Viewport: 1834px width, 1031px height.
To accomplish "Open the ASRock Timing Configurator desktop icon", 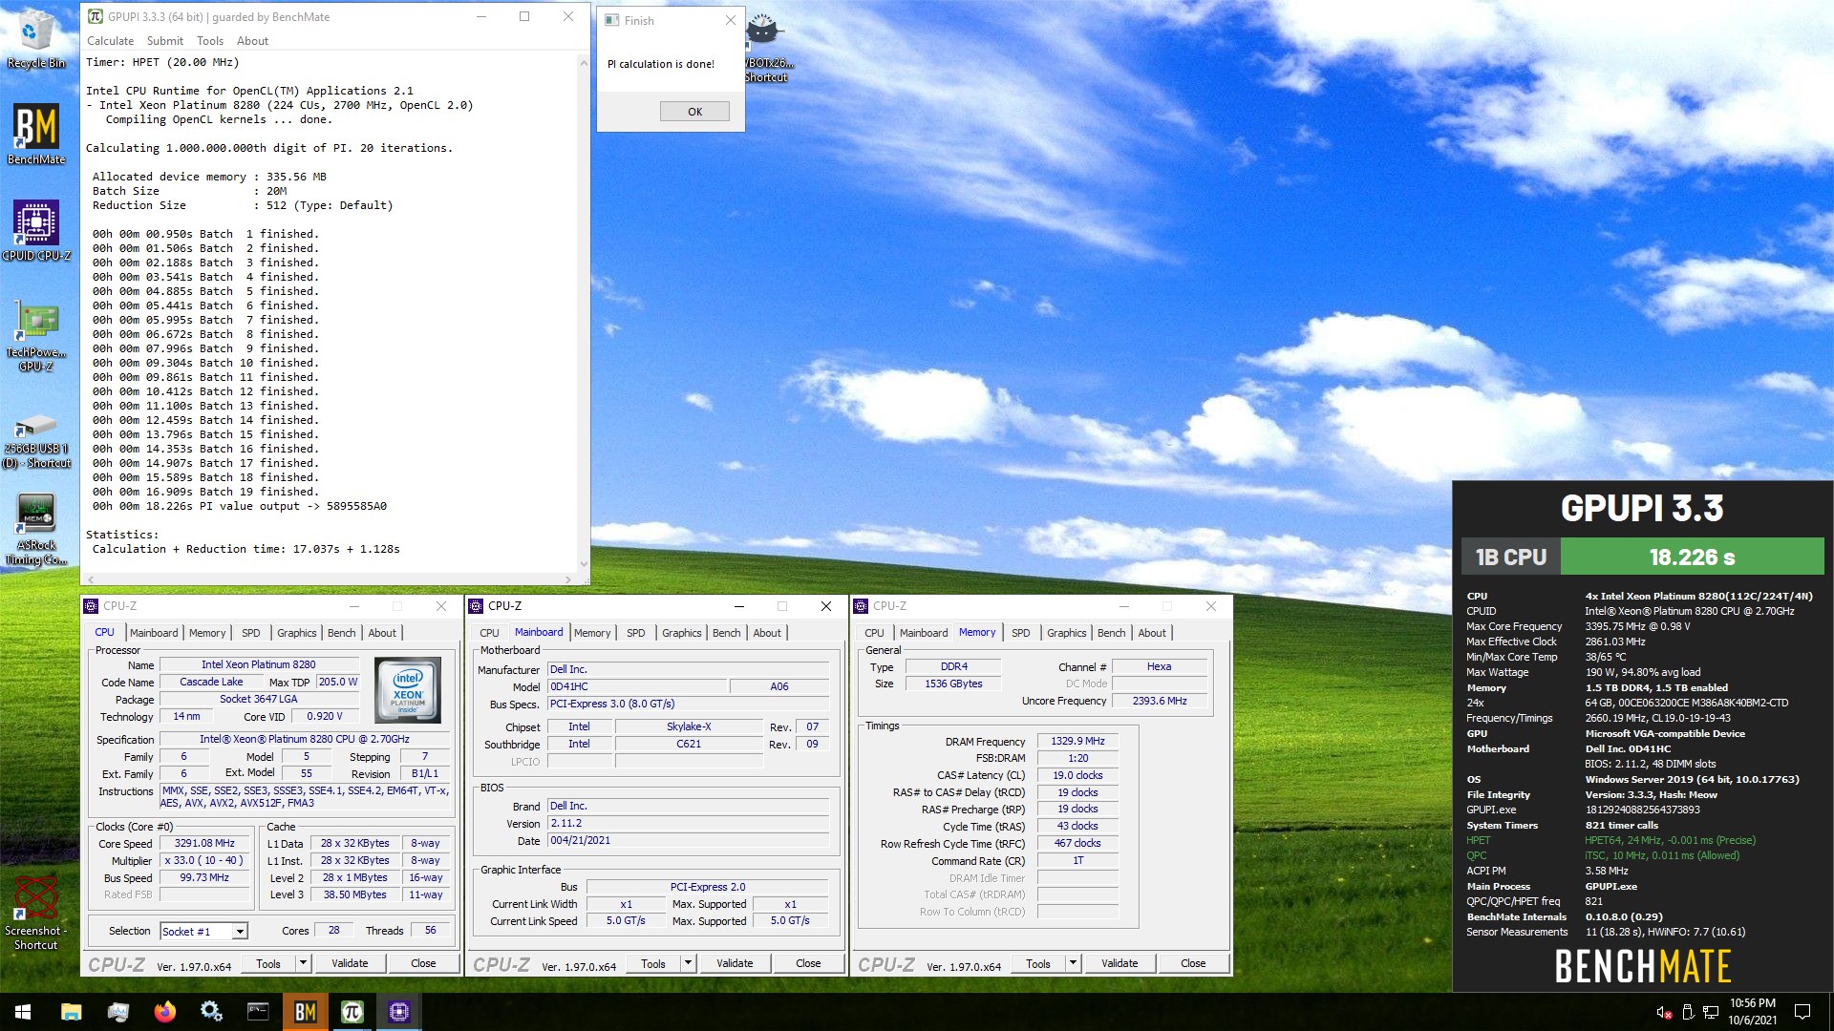I will 35,529.
